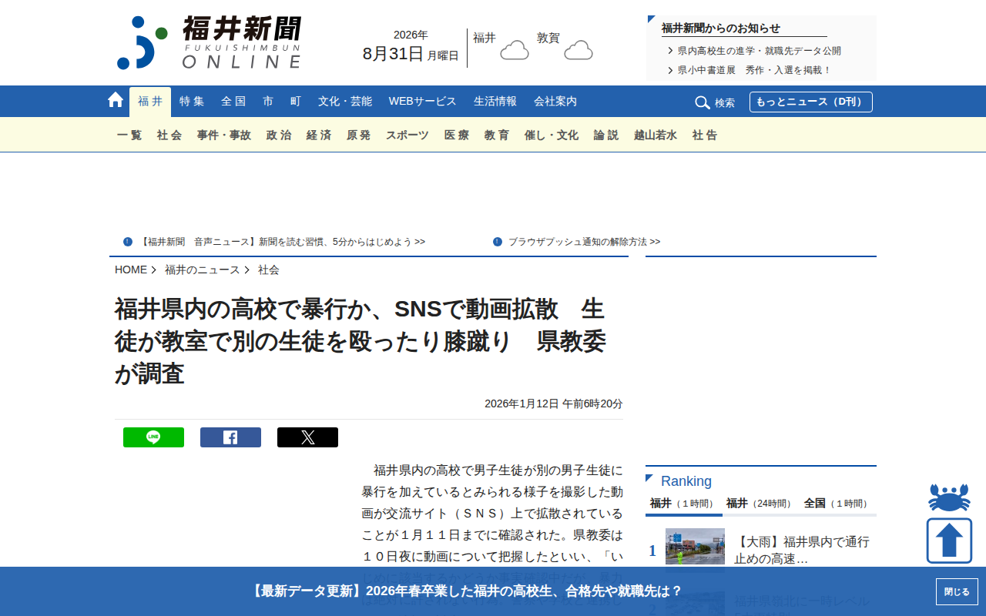
Task: Share article on Facebook
Action: [230, 437]
